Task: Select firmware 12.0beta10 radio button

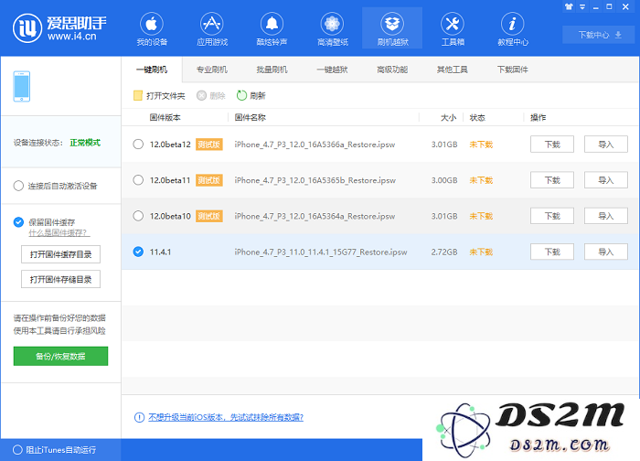Action: pyautogui.click(x=138, y=216)
